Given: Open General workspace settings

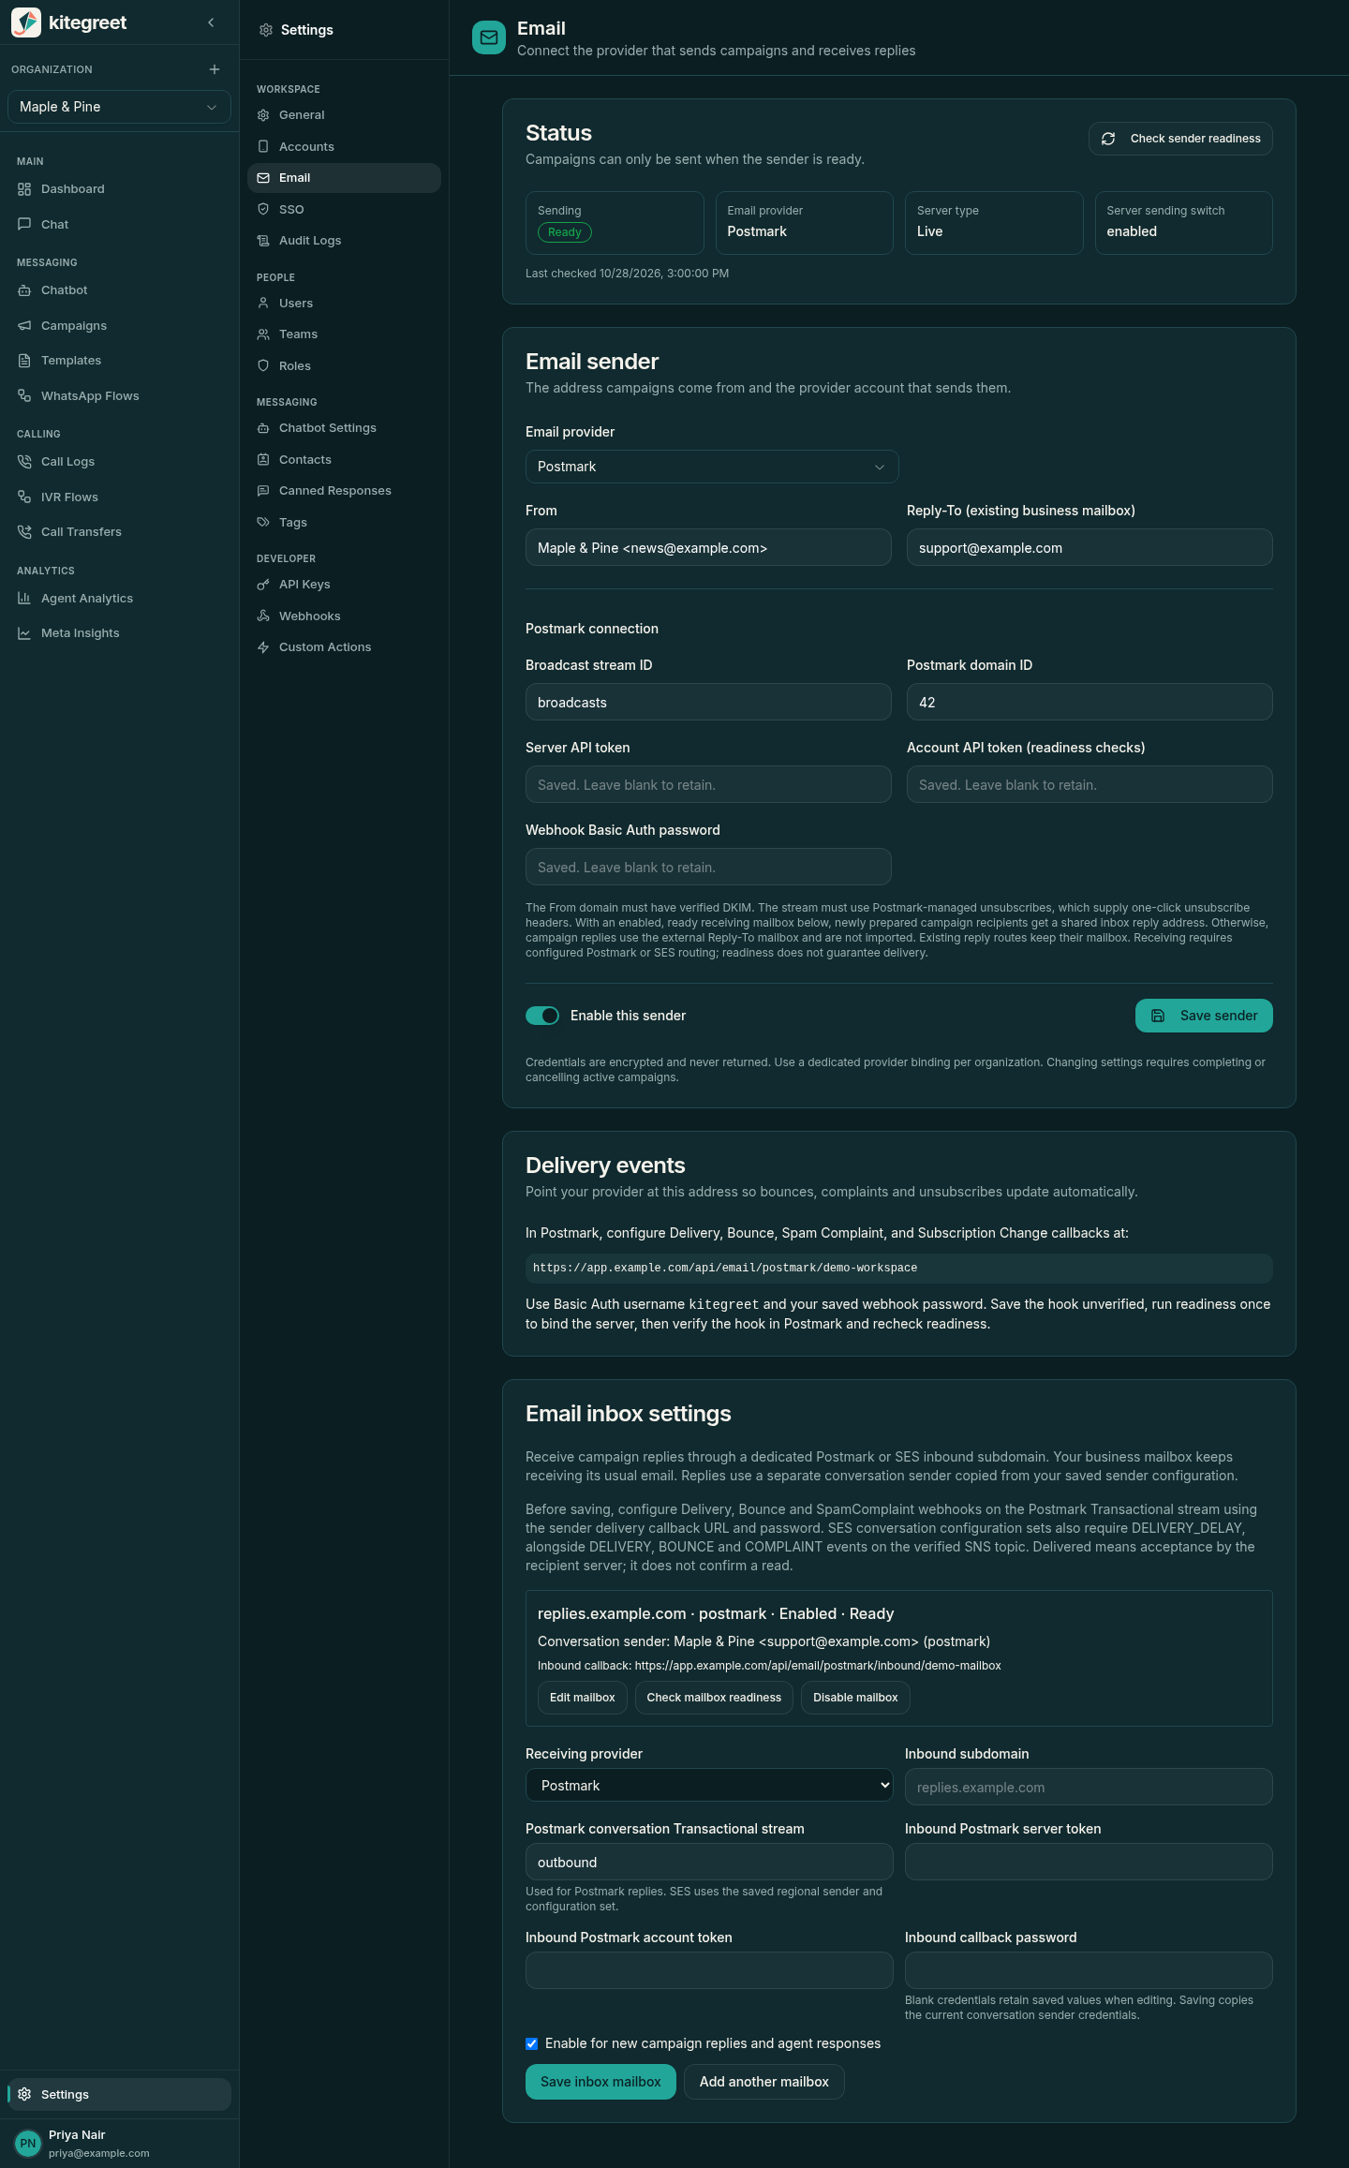Looking at the screenshot, I should pyautogui.click(x=344, y=115).
